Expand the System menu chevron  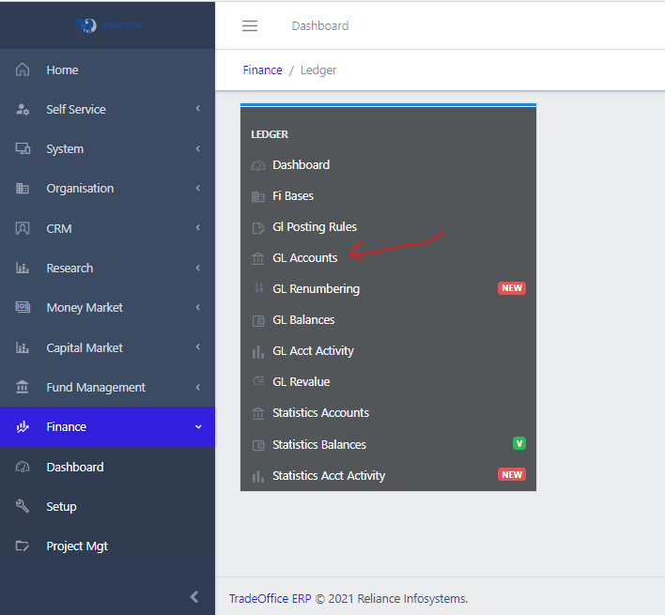(198, 148)
